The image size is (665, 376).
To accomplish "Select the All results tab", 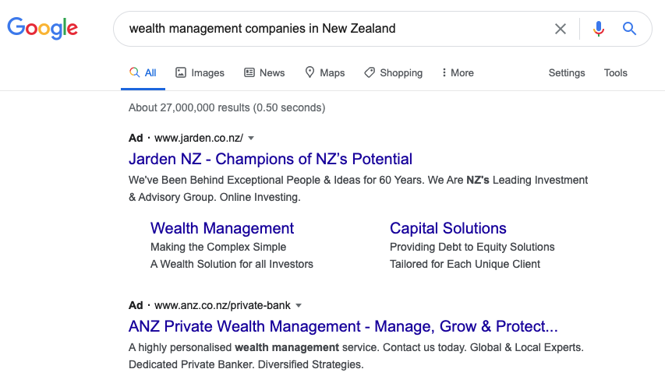I will click(x=143, y=73).
